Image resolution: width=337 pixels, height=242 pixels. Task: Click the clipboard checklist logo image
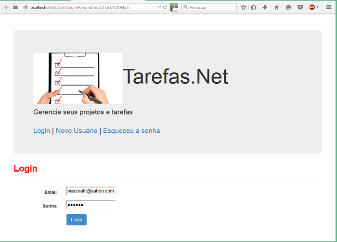[78, 78]
